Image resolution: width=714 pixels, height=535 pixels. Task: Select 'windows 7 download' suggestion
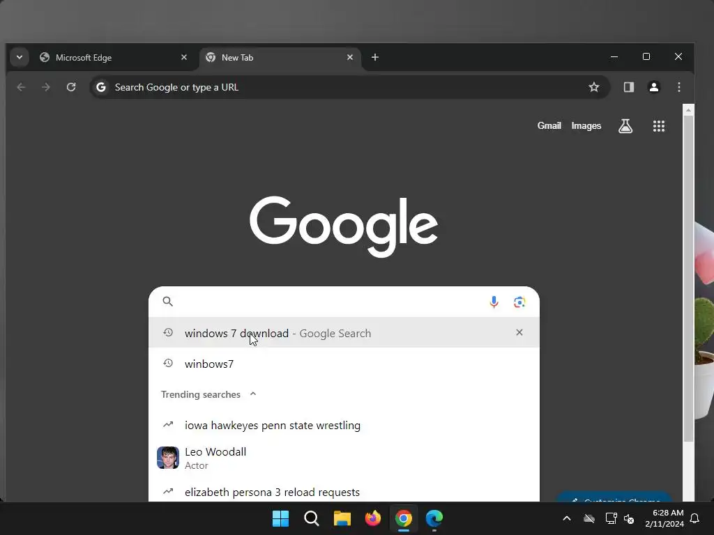click(x=344, y=333)
